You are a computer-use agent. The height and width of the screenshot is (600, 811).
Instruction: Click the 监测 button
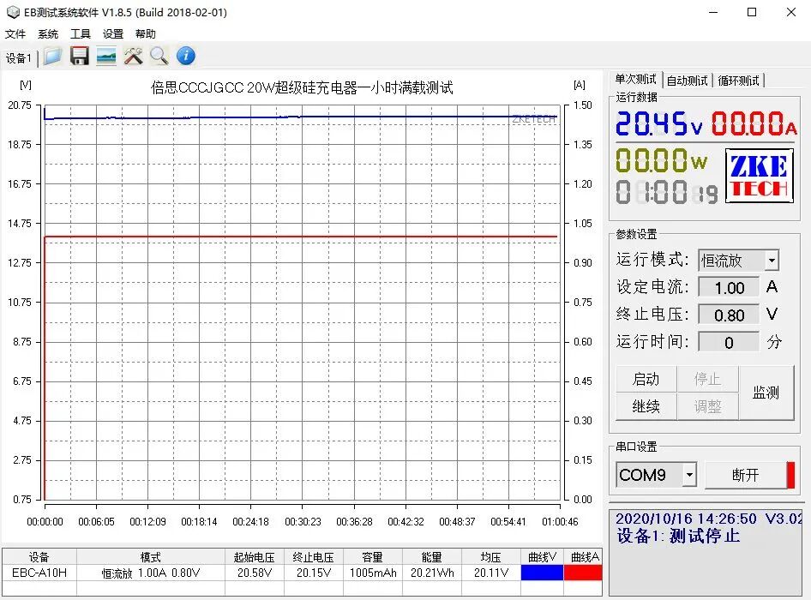coord(766,393)
